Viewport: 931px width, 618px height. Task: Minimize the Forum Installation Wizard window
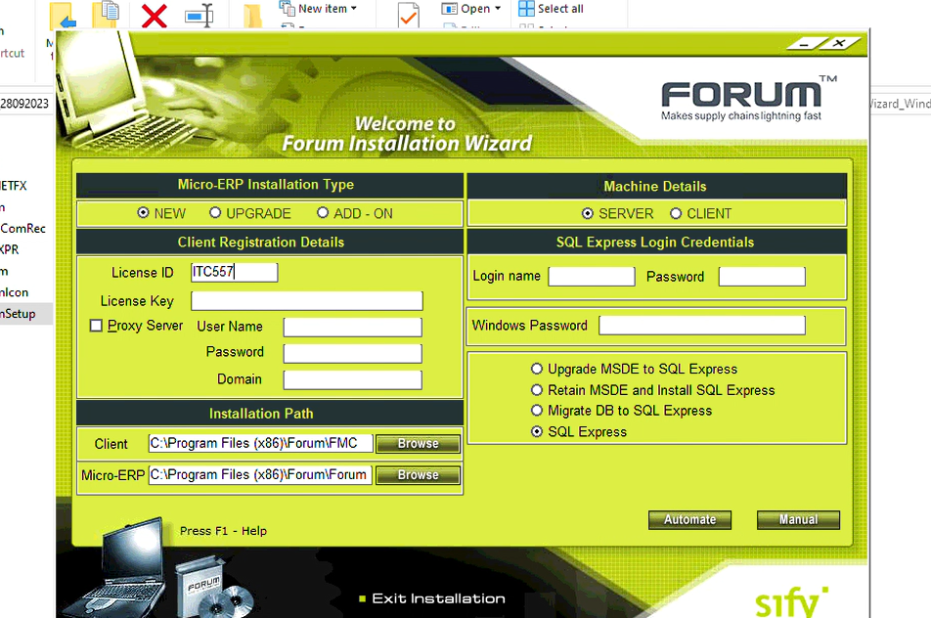point(805,44)
